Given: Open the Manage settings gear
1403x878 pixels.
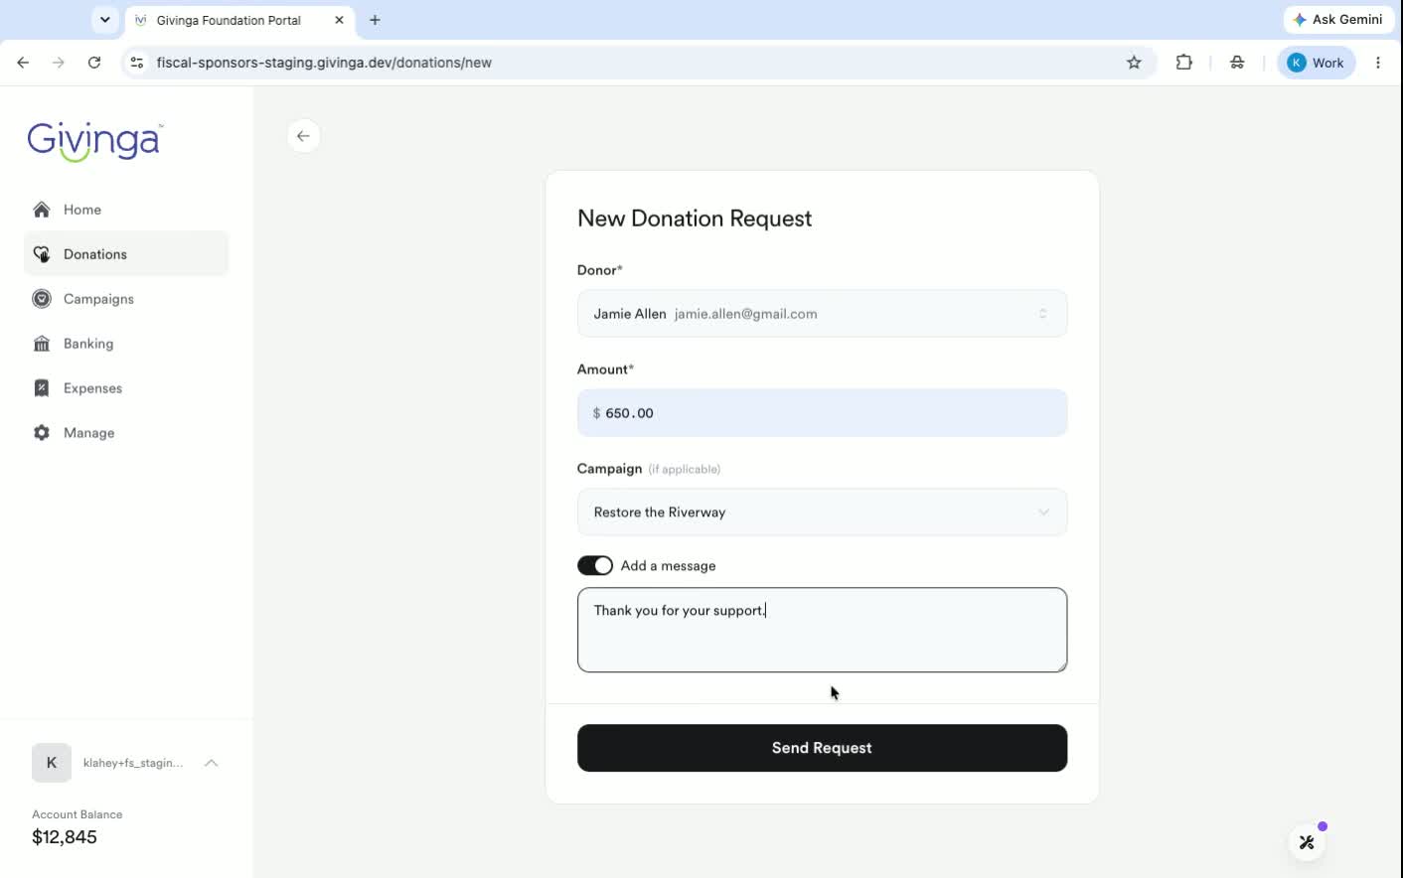Looking at the screenshot, I should pos(42,433).
